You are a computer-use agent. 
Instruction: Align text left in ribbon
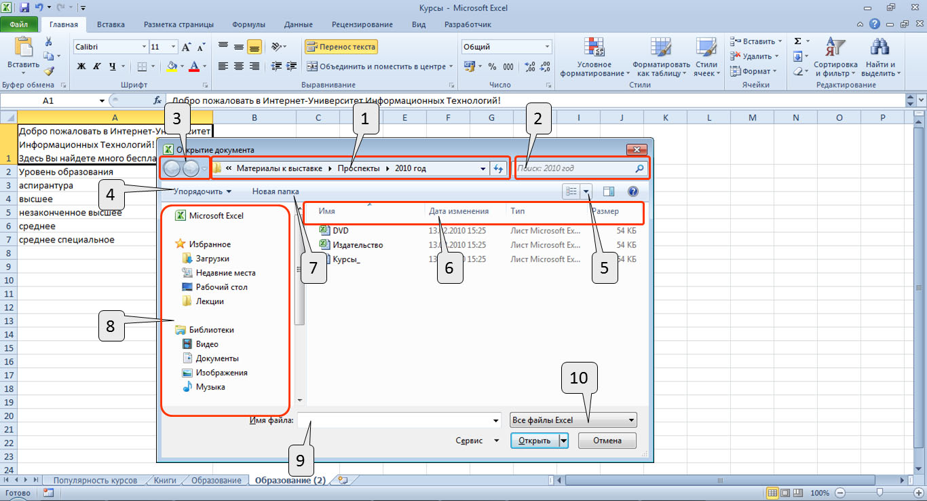tap(223, 67)
